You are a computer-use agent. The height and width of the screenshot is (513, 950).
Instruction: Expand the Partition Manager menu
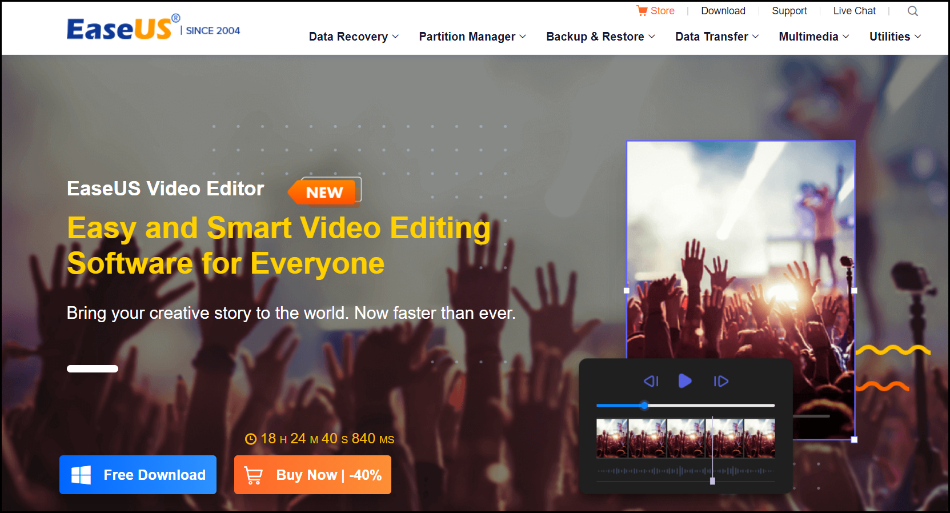472,37
